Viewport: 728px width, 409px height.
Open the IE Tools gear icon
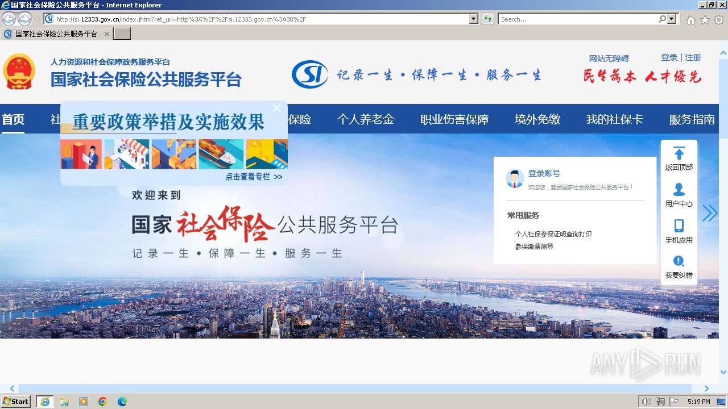(719, 20)
